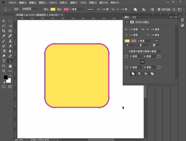The height and width of the screenshot is (141, 186).
Task: Select the Pen tool
Action: pos(10,56)
